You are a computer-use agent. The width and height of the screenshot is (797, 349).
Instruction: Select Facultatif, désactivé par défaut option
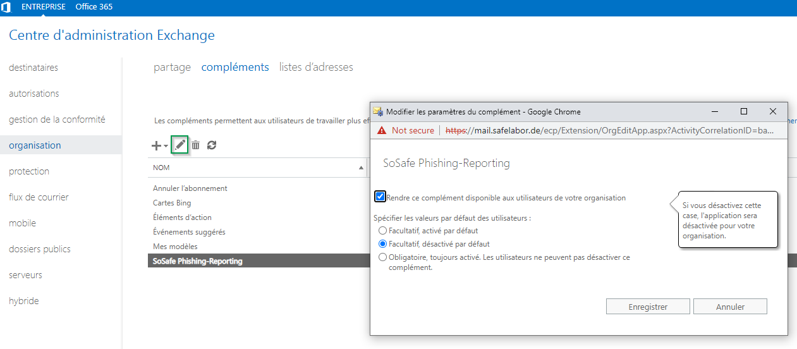coord(382,243)
